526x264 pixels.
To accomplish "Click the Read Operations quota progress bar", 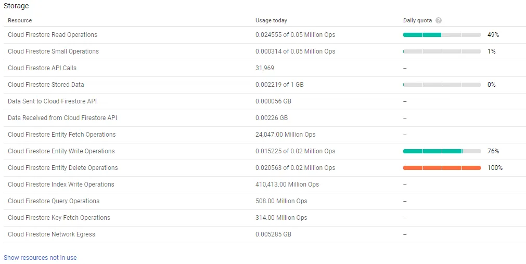I will click(x=442, y=35).
